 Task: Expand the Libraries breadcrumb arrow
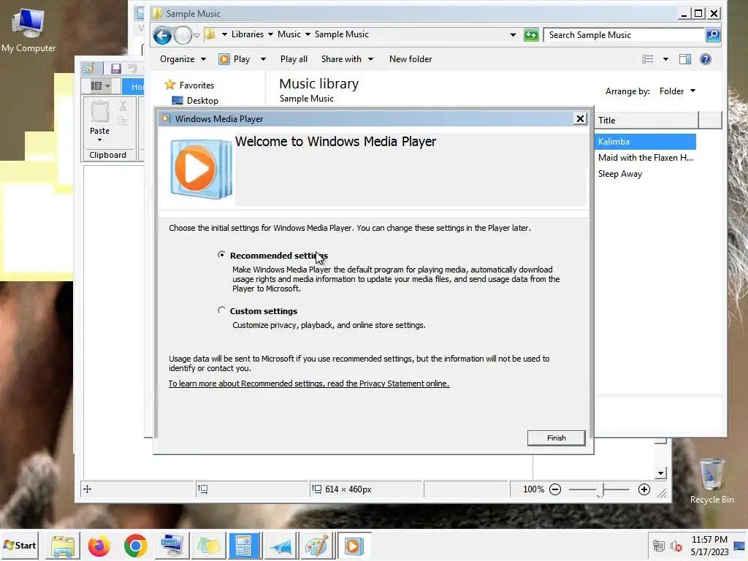(270, 34)
